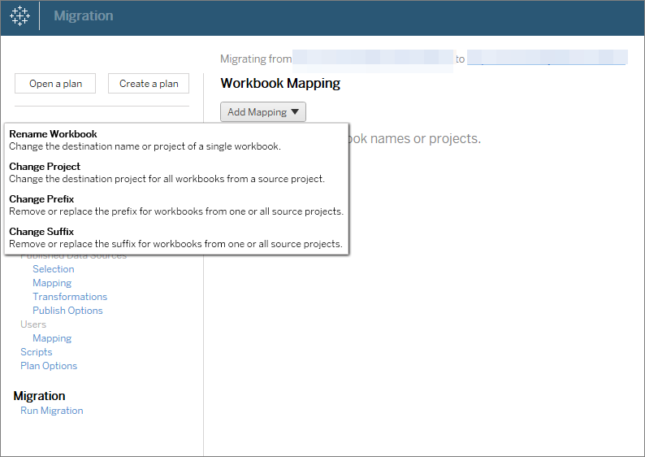Open Plan Options in sidebar
This screenshot has width=645, height=457.
[x=49, y=366]
